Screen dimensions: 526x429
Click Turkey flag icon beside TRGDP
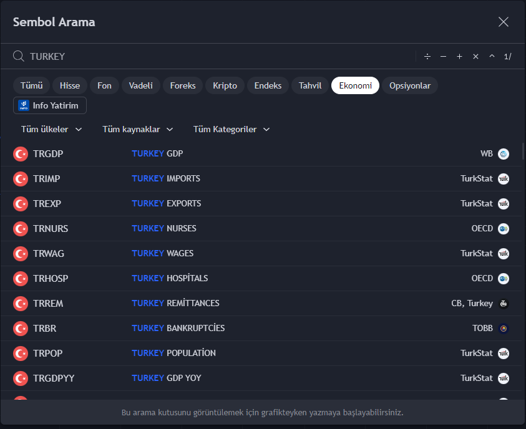point(21,154)
